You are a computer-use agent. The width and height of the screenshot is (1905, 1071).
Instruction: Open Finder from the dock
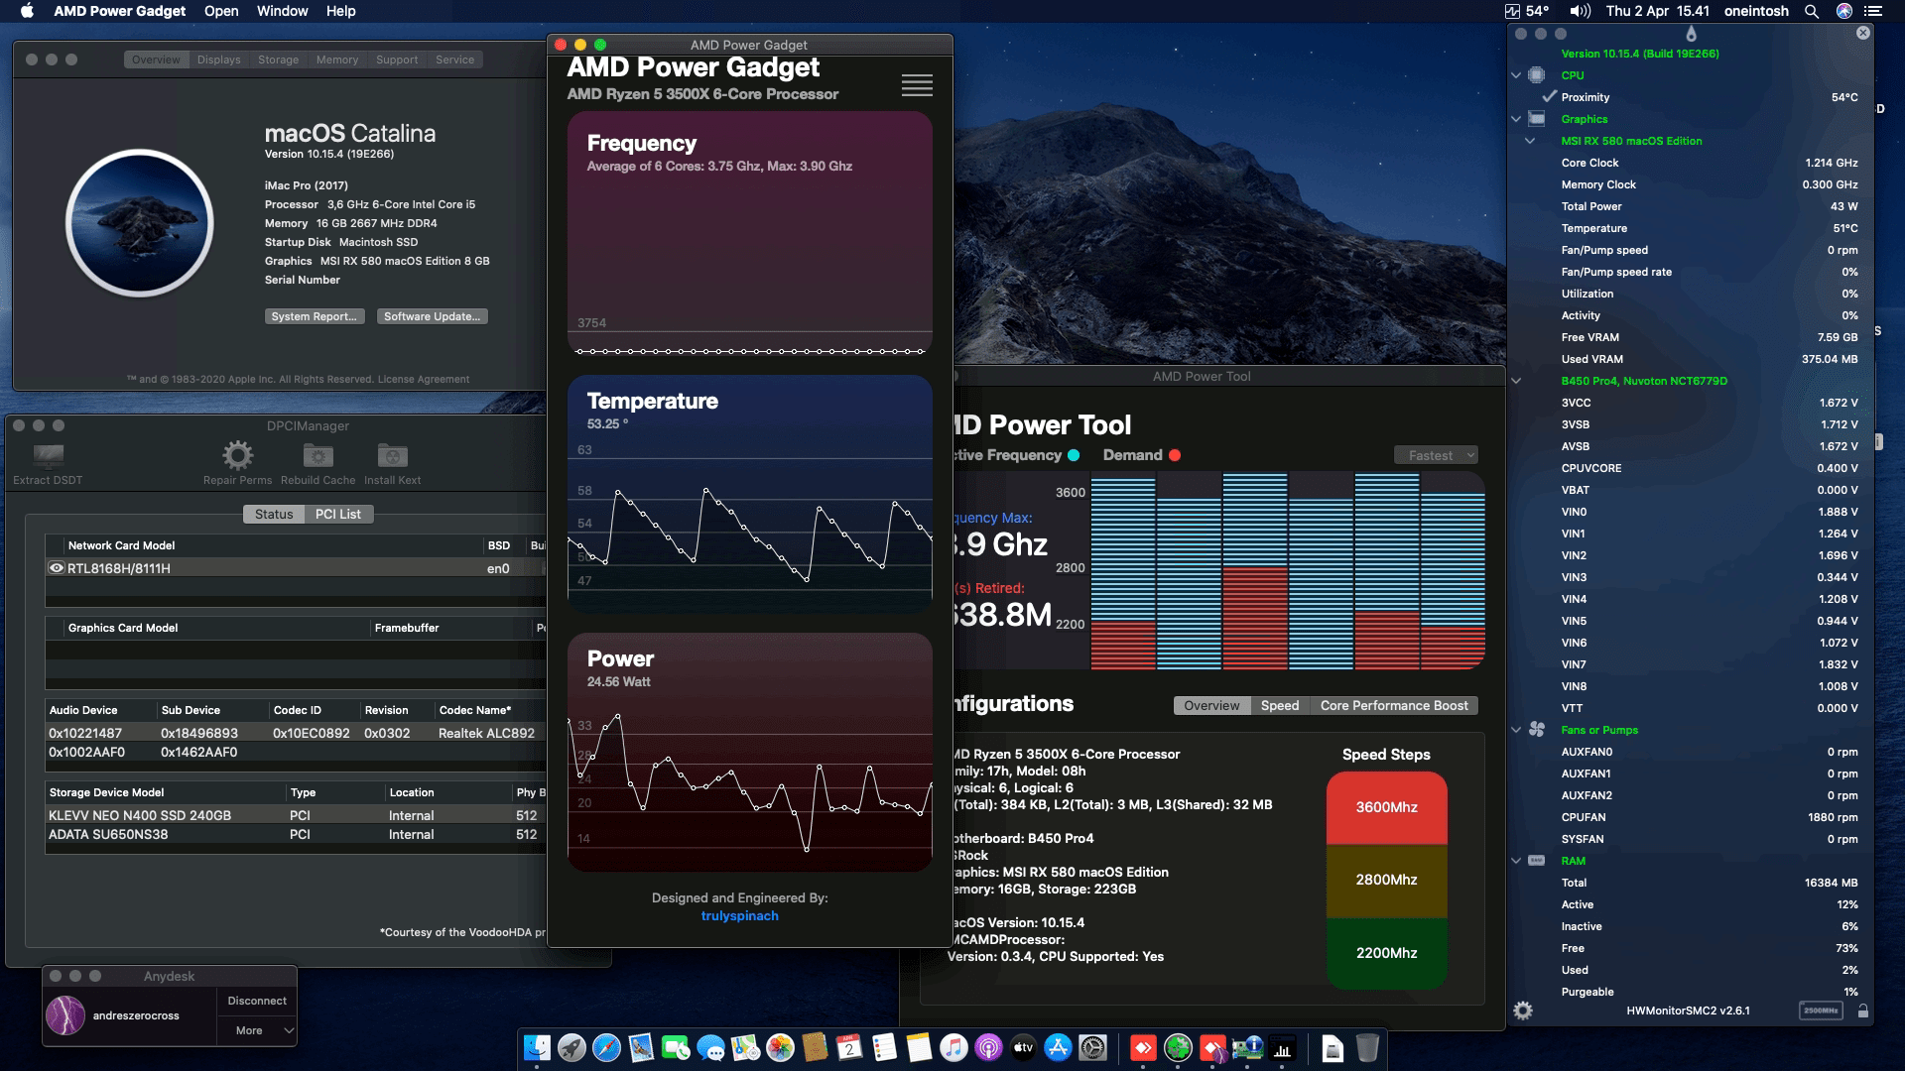click(537, 1047)
